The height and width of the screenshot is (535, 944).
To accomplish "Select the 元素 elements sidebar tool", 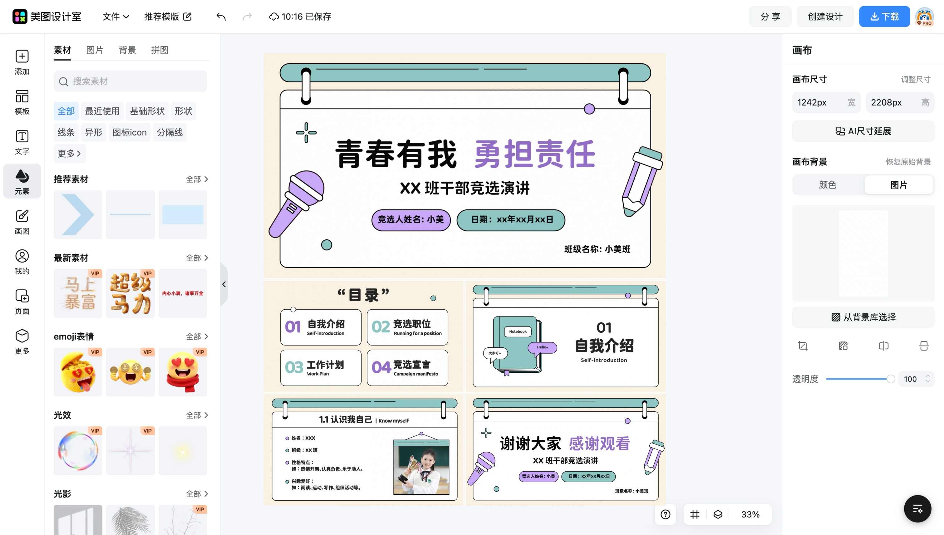I will (22, 182).
